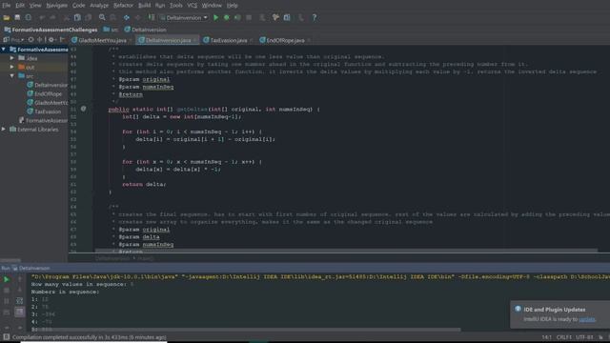Image resolution: width=610 pixels, height=343 pixels.
Task: Open the Refactor menu
Action: (x=123, y=6)
